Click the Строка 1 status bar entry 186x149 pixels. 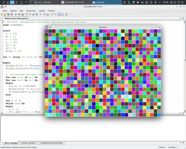click(x=162, y=147)
